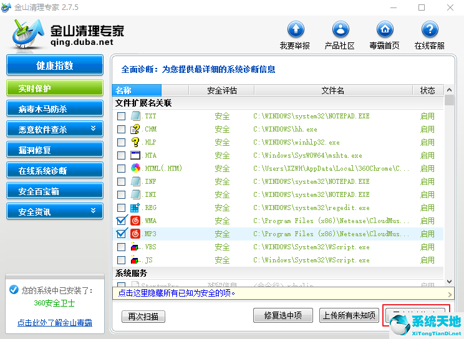Click the registry icon for .REG
The width and height of the screenshot is (464, 339).
coord(135,208)
